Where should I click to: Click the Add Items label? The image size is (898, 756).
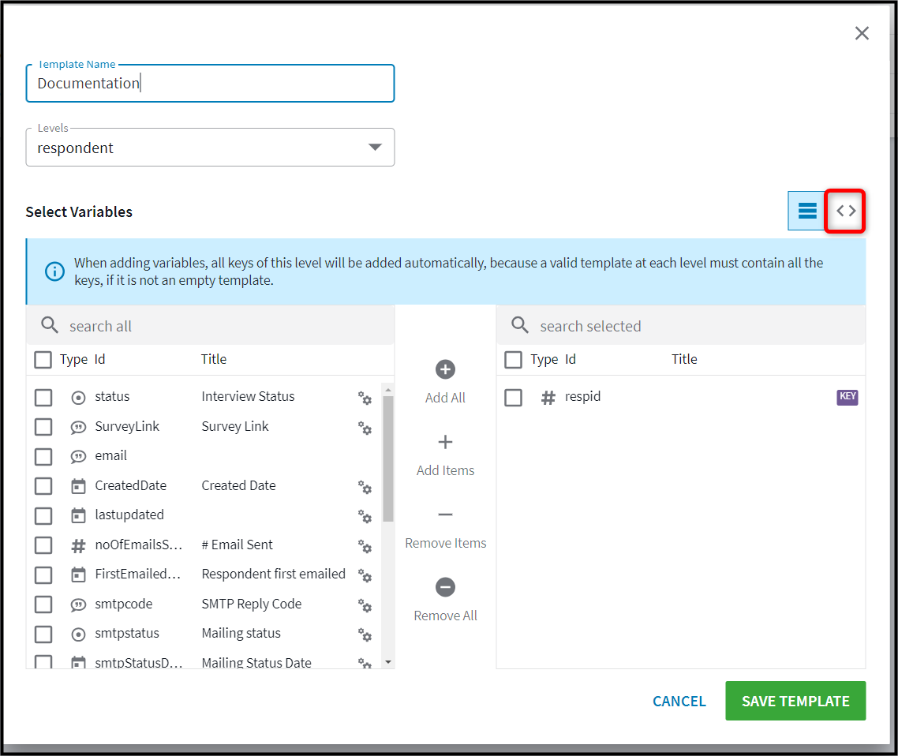pos(445,471)
